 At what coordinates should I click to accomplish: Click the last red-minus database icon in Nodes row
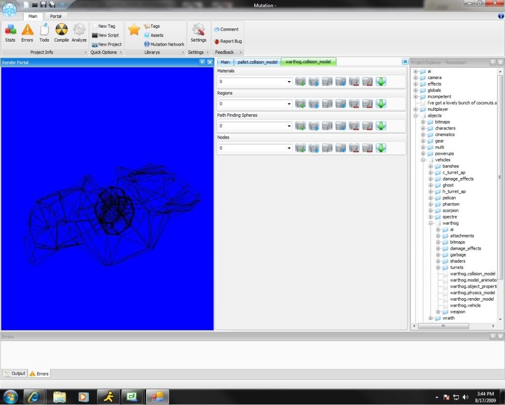click(x=367, y=148)
